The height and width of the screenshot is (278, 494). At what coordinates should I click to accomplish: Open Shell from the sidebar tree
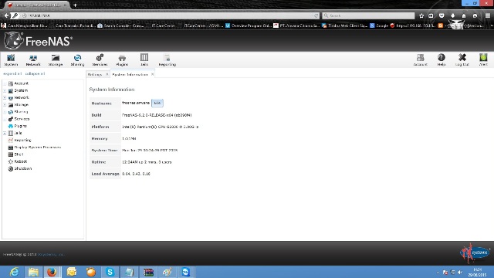[19, 154]
